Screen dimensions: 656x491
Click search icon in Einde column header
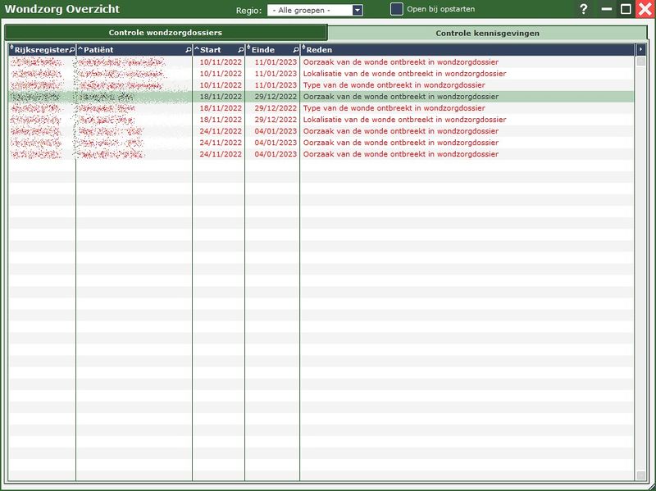point(295,50)
